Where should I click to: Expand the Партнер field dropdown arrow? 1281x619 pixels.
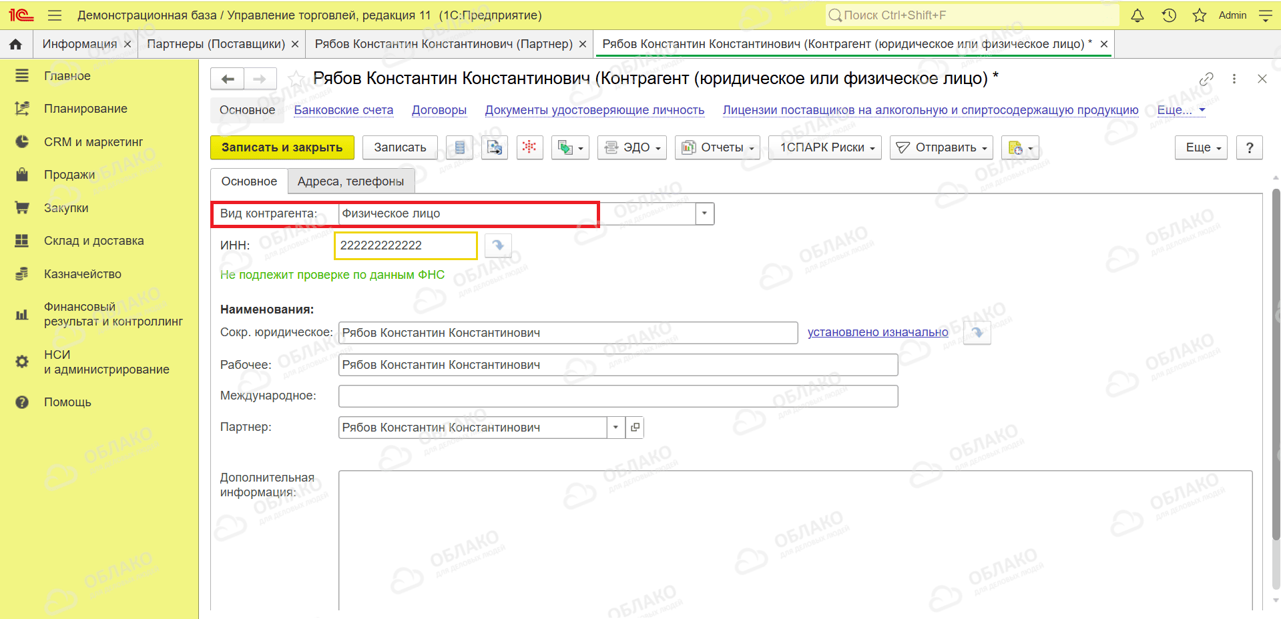[x=615, y=428]
